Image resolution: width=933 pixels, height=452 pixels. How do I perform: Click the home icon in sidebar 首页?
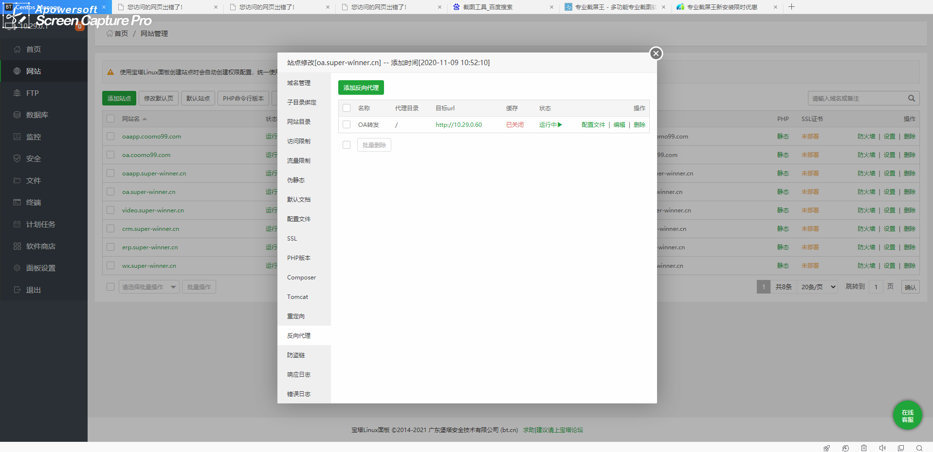[x=17, y=49]
